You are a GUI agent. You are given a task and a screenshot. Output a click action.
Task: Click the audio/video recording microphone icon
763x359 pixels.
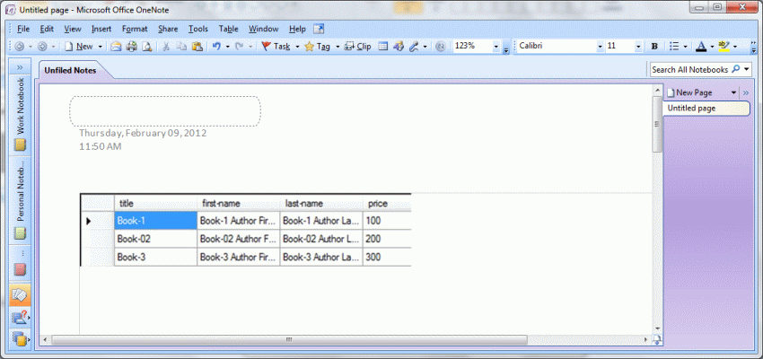pyautogui.click(x=414, y=46)
